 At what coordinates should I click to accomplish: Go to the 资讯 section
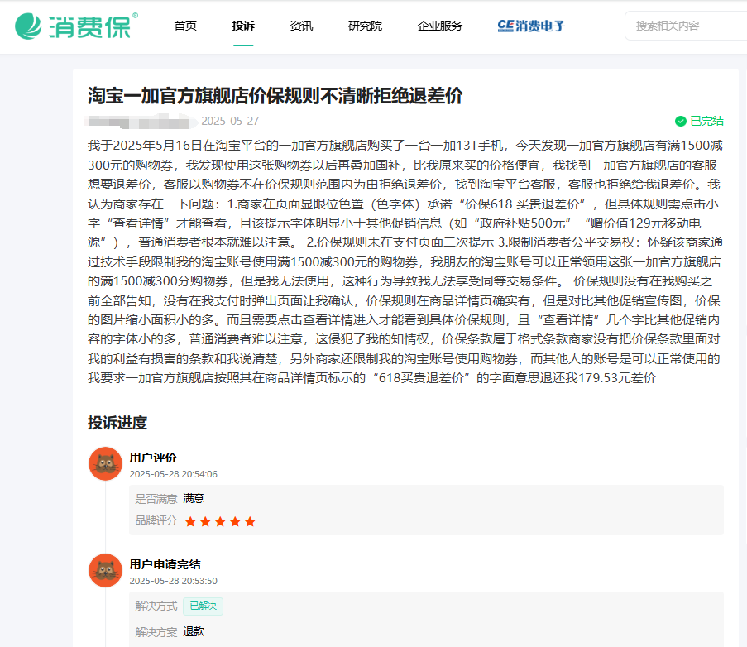pos(302,26)
